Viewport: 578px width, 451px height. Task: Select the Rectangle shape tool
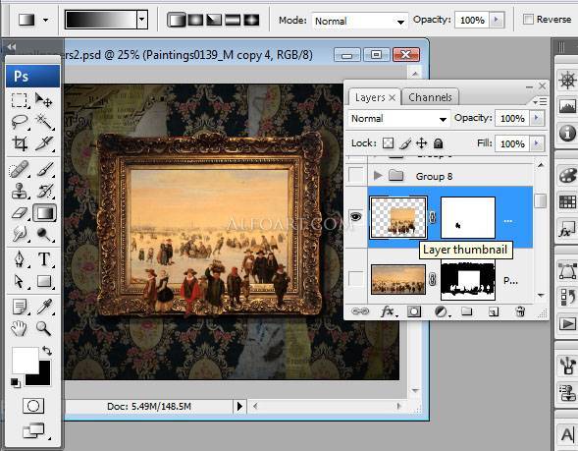44,281
